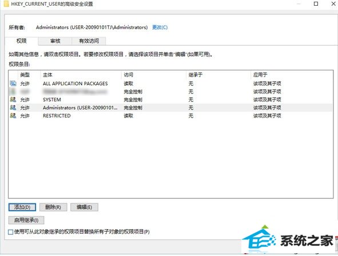
Task: Click the ALL APPLICATION PACKAGES package icon
Action: (x=13, y=83)
